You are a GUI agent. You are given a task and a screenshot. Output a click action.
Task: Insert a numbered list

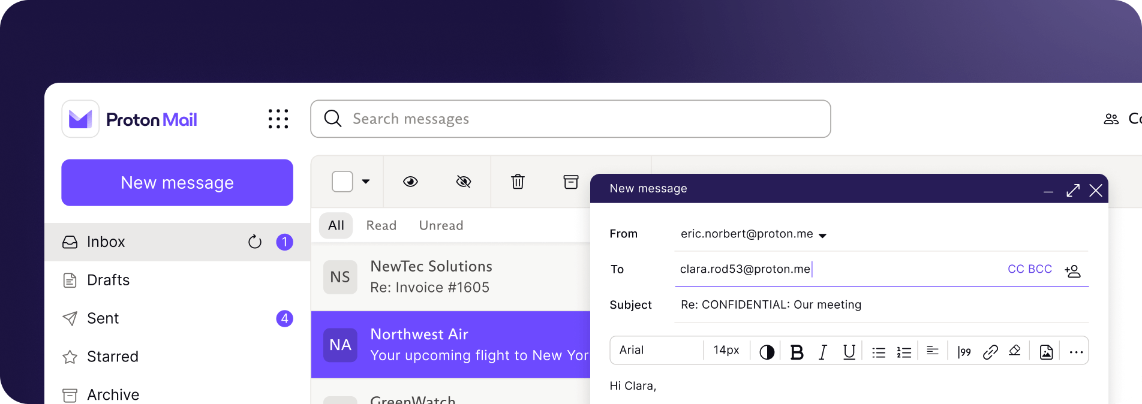click(904, 352)
